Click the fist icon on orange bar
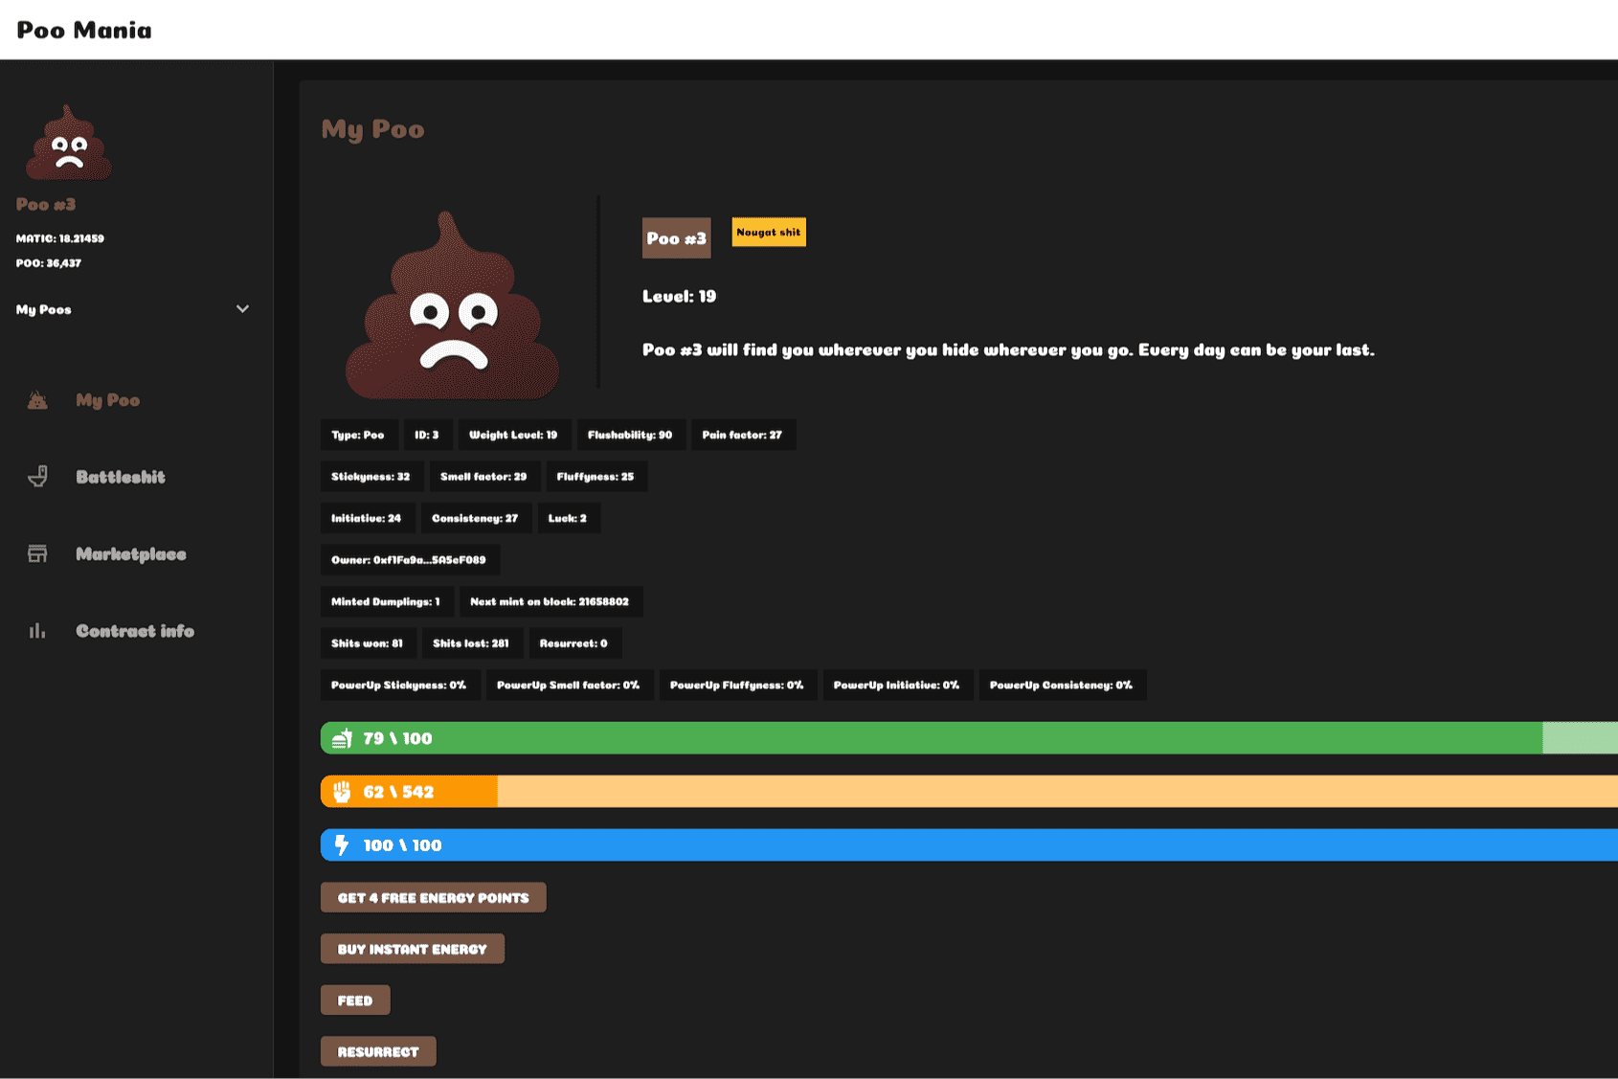The width and height of the screenshot is (1618, 1079). coord(342,792)
